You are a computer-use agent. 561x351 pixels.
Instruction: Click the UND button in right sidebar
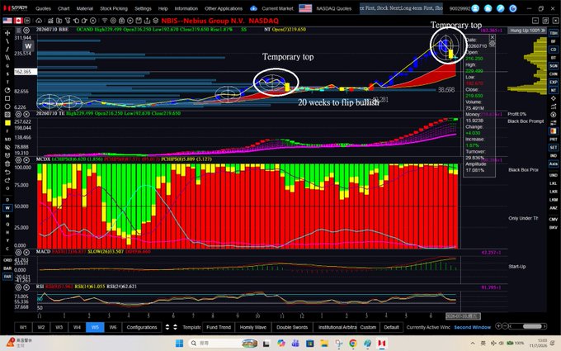coord(554,175)
